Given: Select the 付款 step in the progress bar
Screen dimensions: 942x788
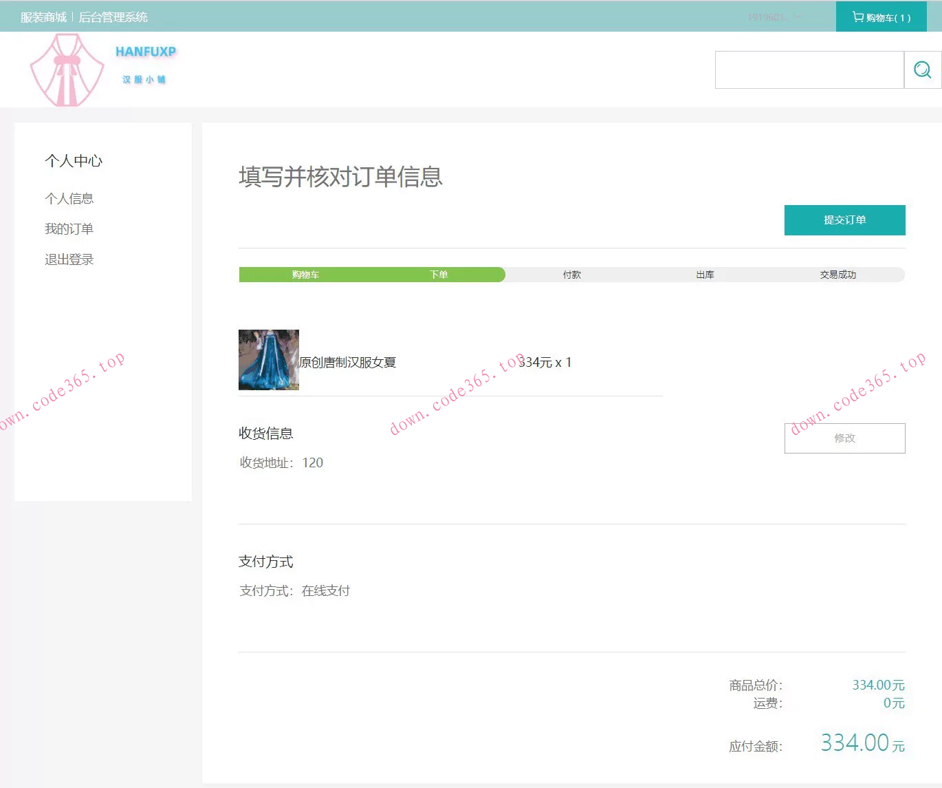Looking at the screenshot, I should 571,274.
